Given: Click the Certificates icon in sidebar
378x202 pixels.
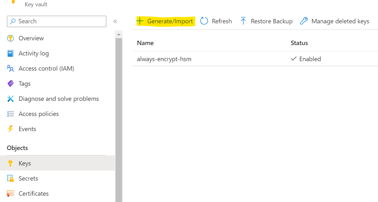Looking at the screenshot, I should click(10, 193).
